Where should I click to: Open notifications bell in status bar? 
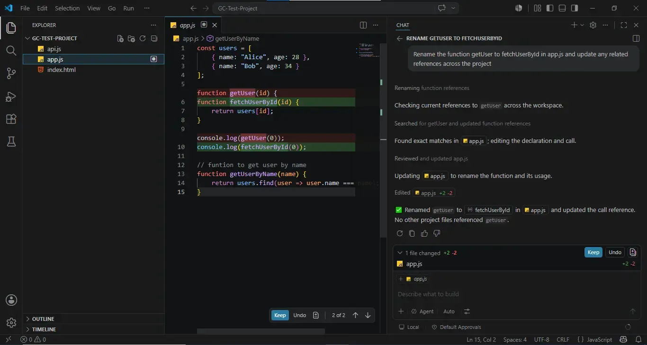point(638,339)
